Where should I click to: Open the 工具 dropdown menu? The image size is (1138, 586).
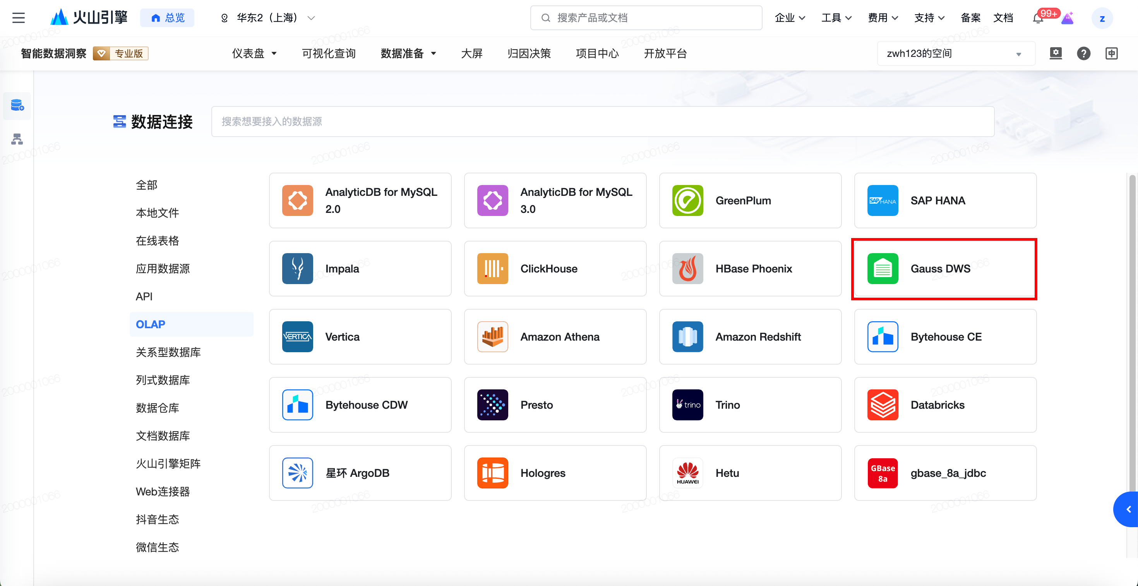pos(836,18)
